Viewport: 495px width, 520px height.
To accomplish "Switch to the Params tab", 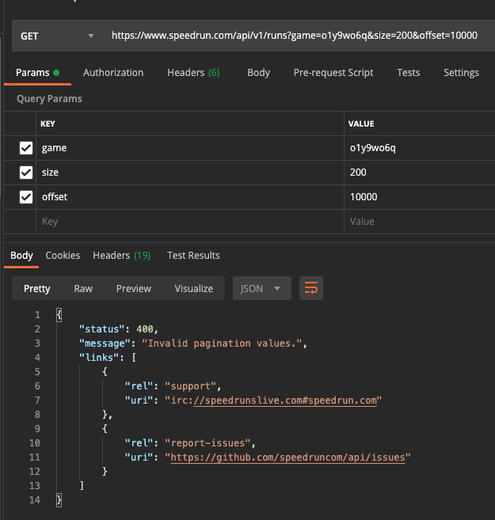I will coord(37,73).
